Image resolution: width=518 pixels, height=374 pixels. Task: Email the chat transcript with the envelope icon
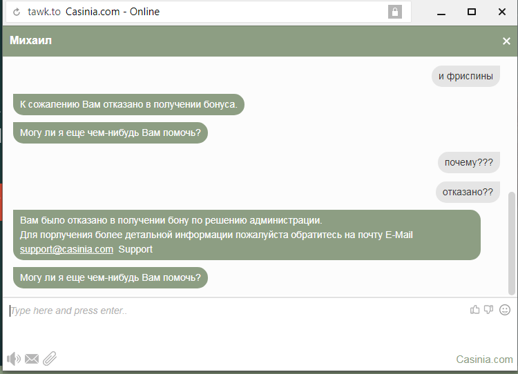tap(32, 359)
